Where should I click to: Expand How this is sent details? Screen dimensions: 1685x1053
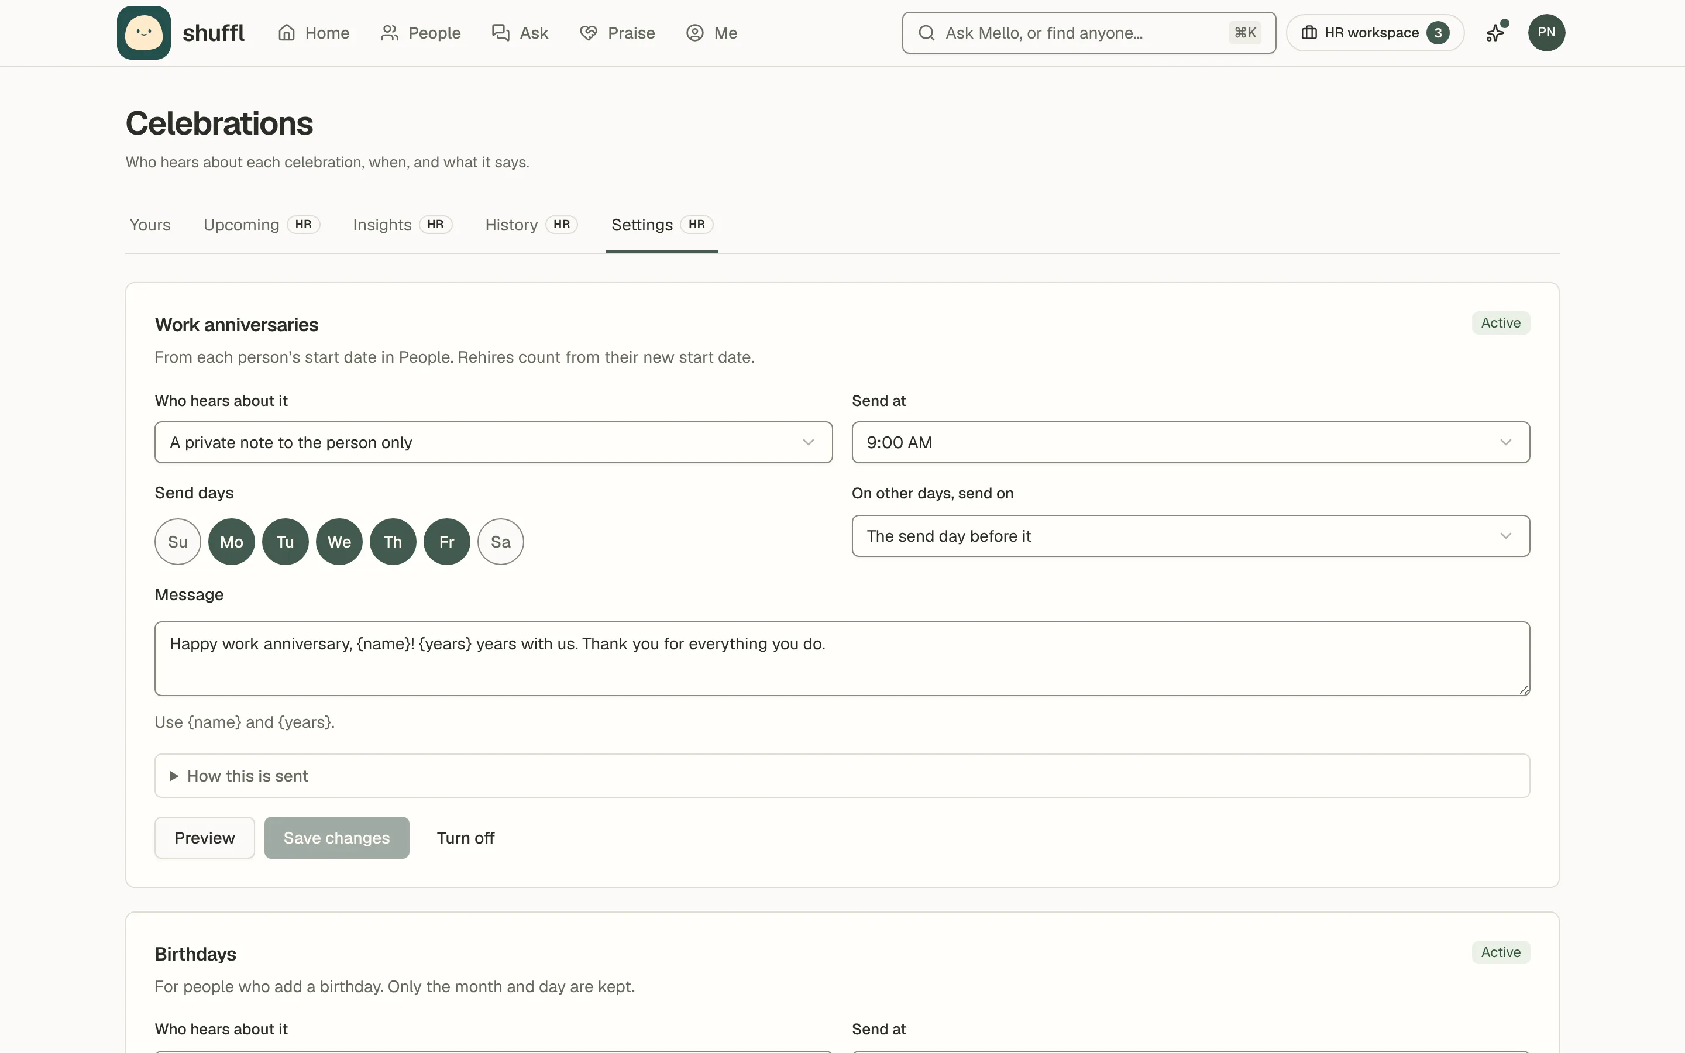tap(842, 776)
